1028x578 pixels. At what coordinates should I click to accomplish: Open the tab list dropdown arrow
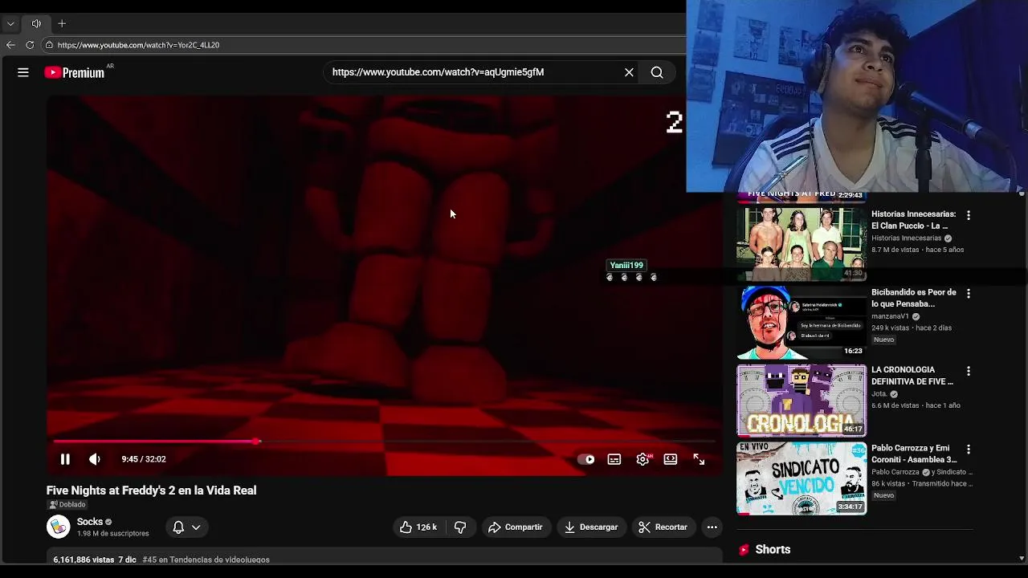10,24
